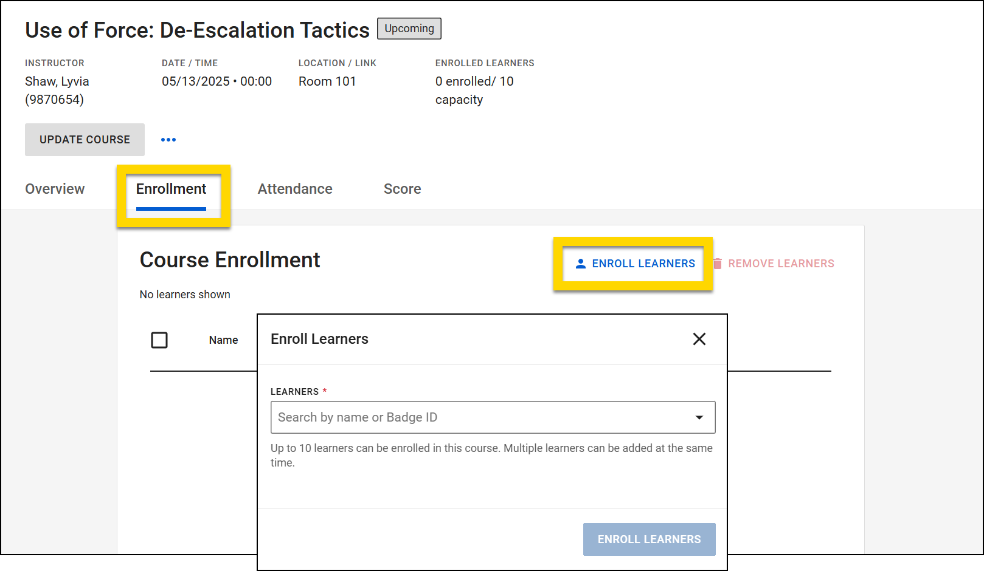This screenshot has height=571, width=984.
Task: Switch to the Overview tab
Action: pos(55,189)
